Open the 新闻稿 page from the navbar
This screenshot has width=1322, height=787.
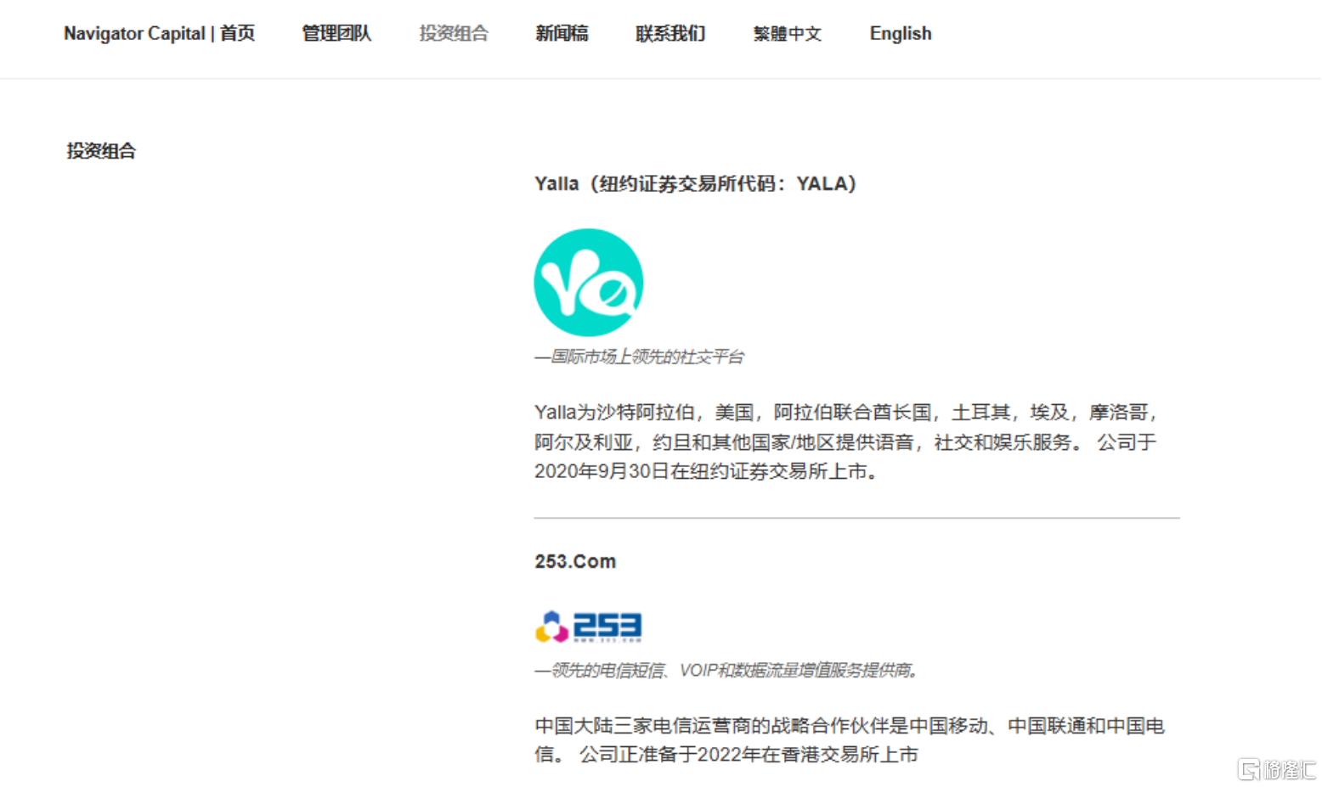click(x=562, y=33)
